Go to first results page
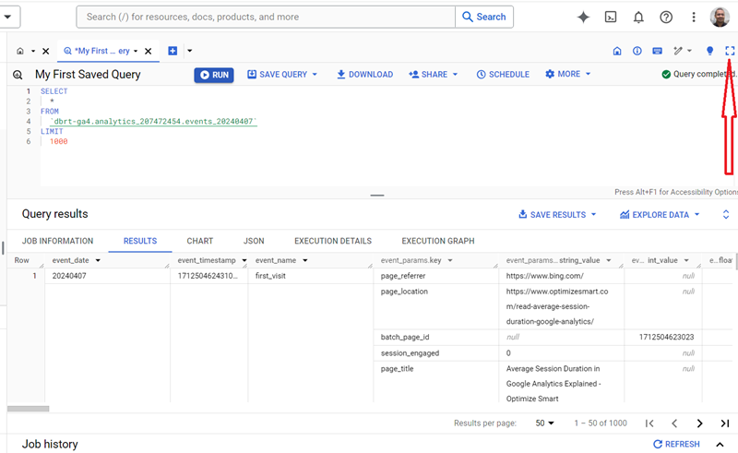 (649, 423)
